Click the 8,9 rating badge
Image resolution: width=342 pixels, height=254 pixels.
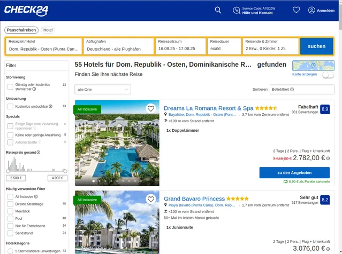[325, 109]
